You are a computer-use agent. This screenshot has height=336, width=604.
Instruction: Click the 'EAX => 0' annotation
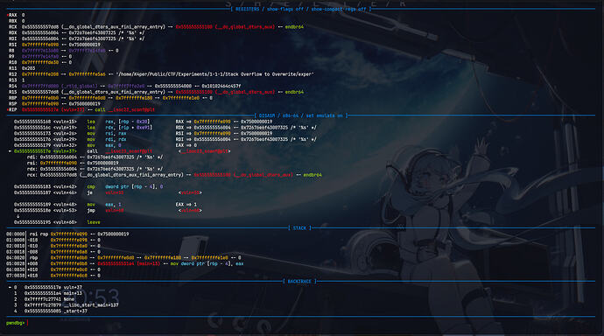click(x=186, y=145)
